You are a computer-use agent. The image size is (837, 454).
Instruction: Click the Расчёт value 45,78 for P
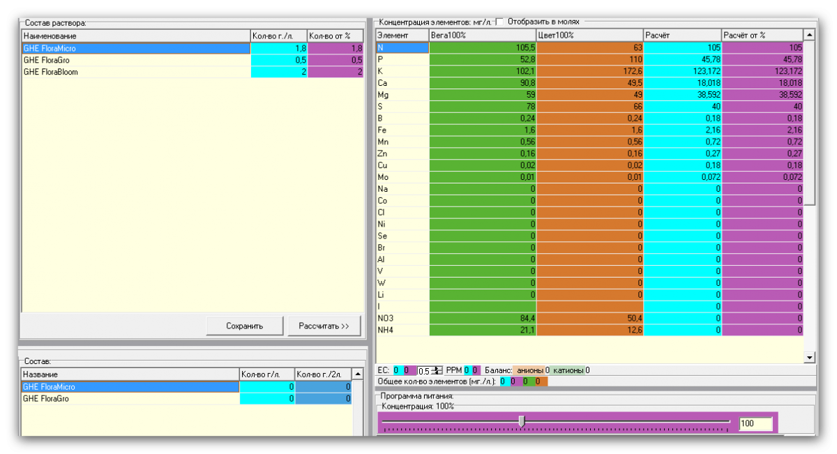click(683, 59)
